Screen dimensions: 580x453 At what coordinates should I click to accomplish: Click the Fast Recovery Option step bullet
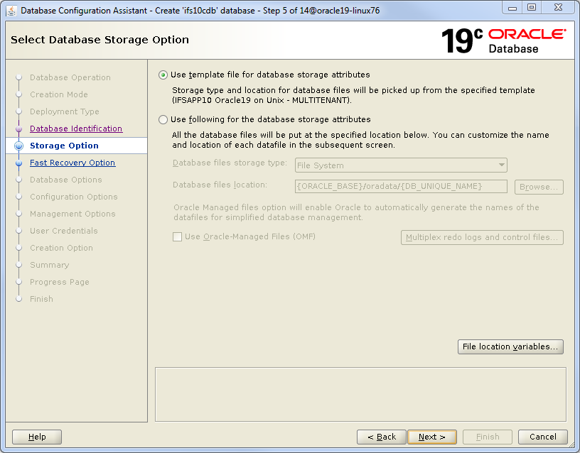click(x=19, y=163)
